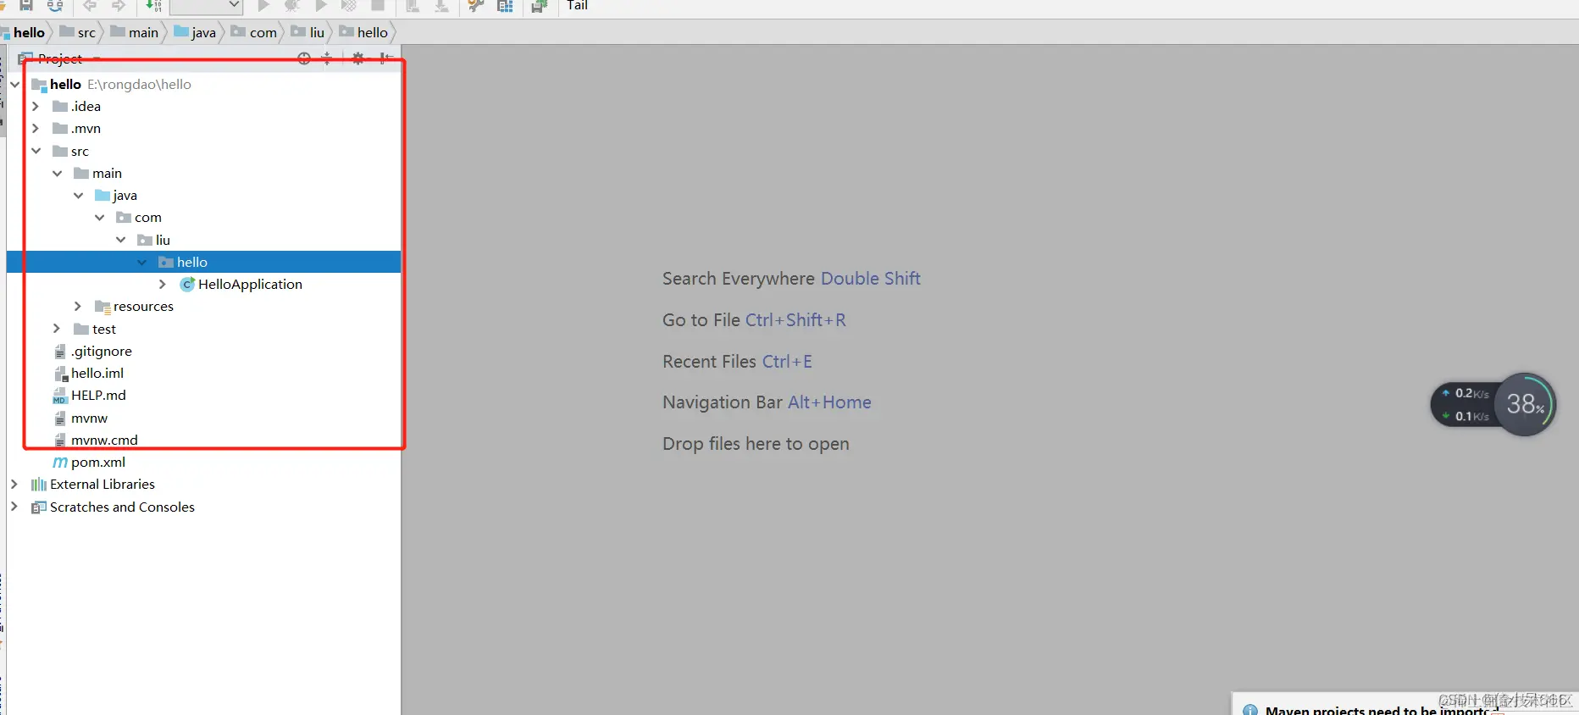Click the Stop square icon in toolbar
The height and width of the screenshot is (715, 1579).
click(378, 5)
